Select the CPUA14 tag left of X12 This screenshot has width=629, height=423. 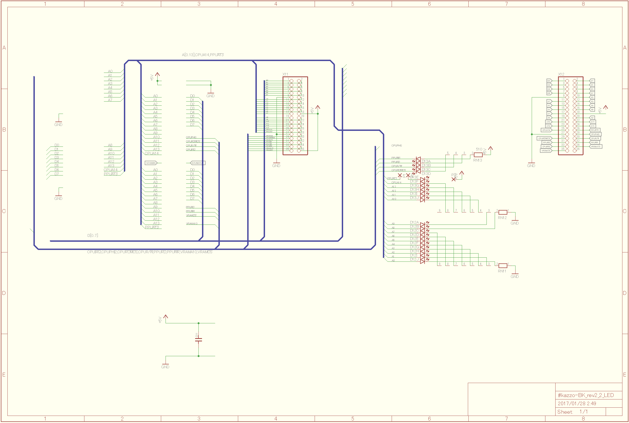pyautogui.click(x=546, y=130)
